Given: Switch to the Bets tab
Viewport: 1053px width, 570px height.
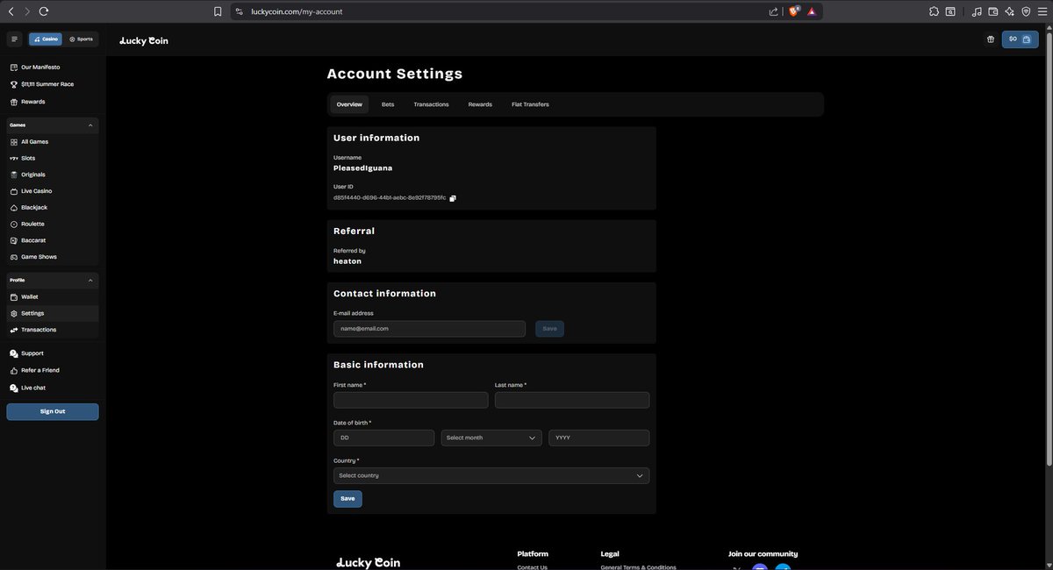Looking at the screenshot, I should click(388, 104).
